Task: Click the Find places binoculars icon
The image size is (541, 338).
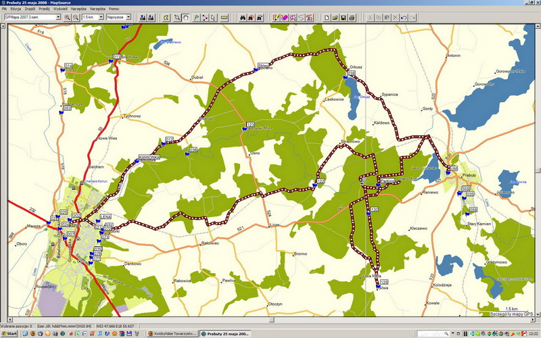Action: (x=240, y=17)
